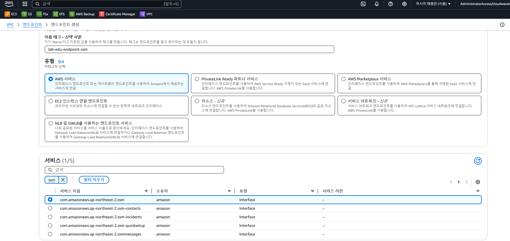Image resolution: width=510 pixels, height=241 pixels.
Task: Open FSx shortcut in favorites bar
Action: pyautogui.click(x=42, y=14)
